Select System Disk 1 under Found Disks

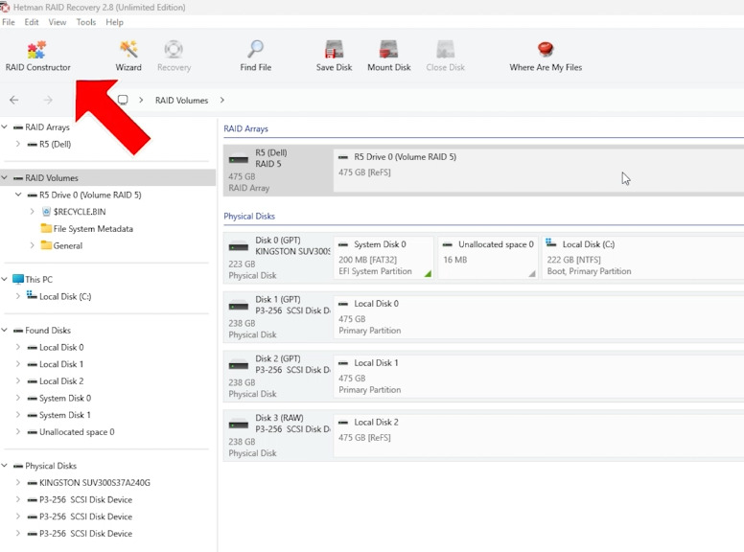pyautogui.click(x=65, y=415)
